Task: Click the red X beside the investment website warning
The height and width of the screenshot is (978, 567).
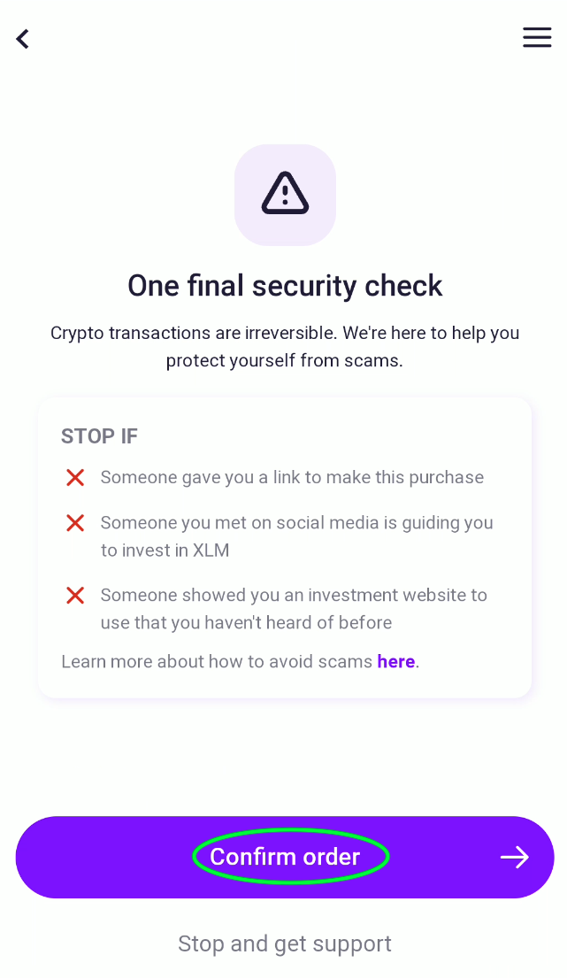Action: 75,596
